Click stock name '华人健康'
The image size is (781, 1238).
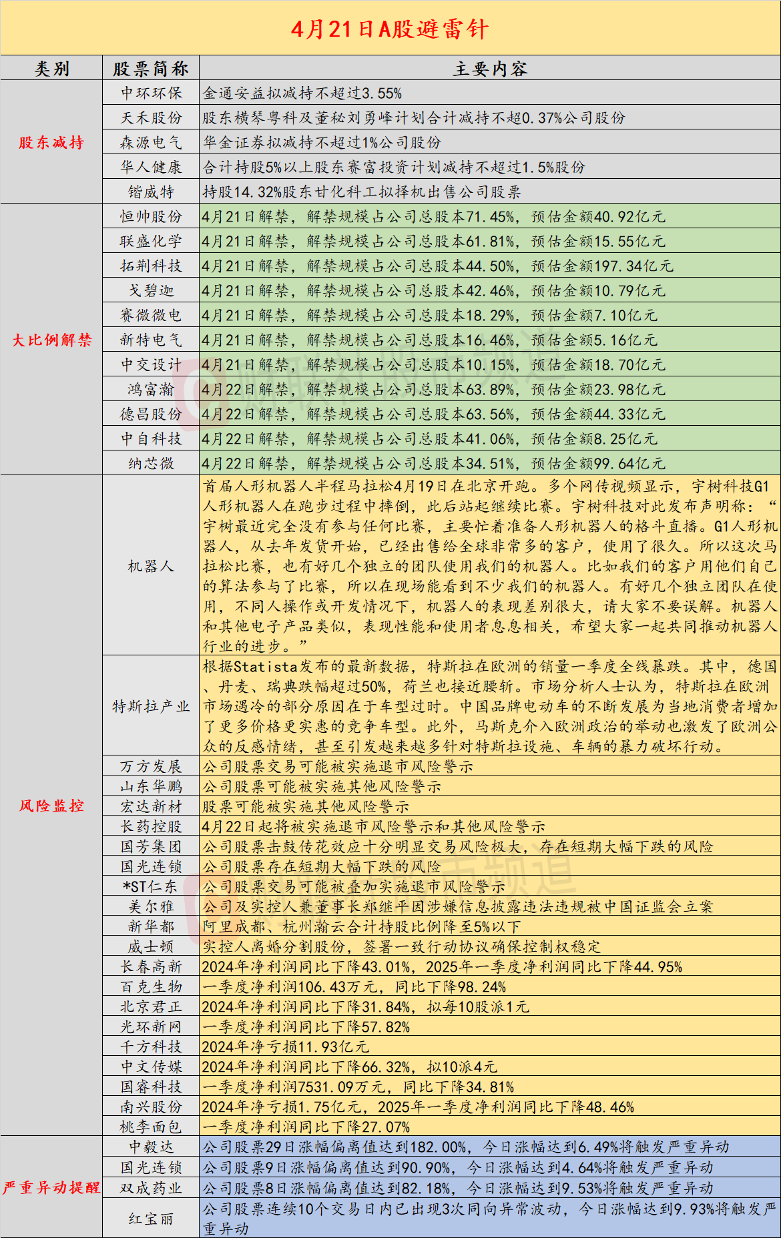[x=151, y=167]
